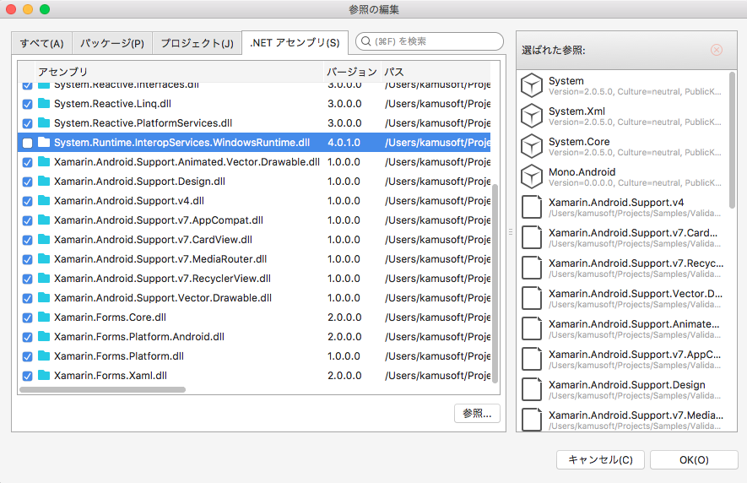Image resolution: width=747 pixels, height=483 pixels.
Task: Click the 参照... browse button
Action: (x=477, y=414)
